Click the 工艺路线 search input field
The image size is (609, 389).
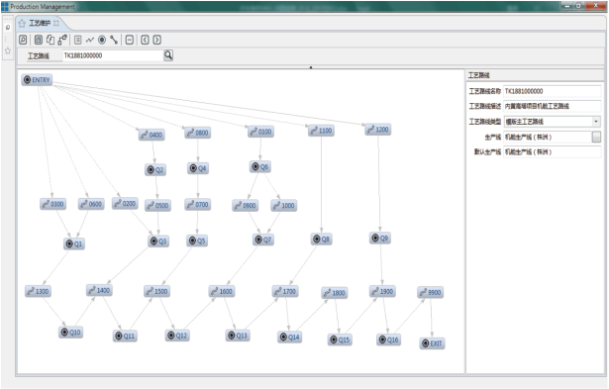(x=113, y=55)
